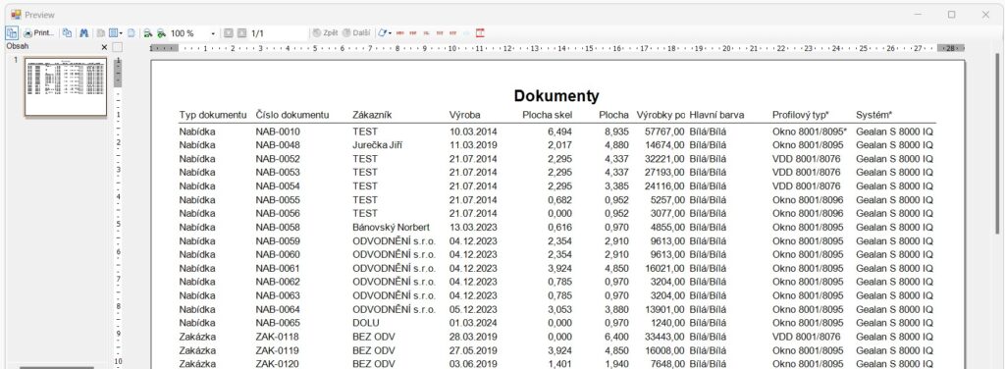Click date 13.03.2023
1005x369 pixels.
[x=473, y=227]
